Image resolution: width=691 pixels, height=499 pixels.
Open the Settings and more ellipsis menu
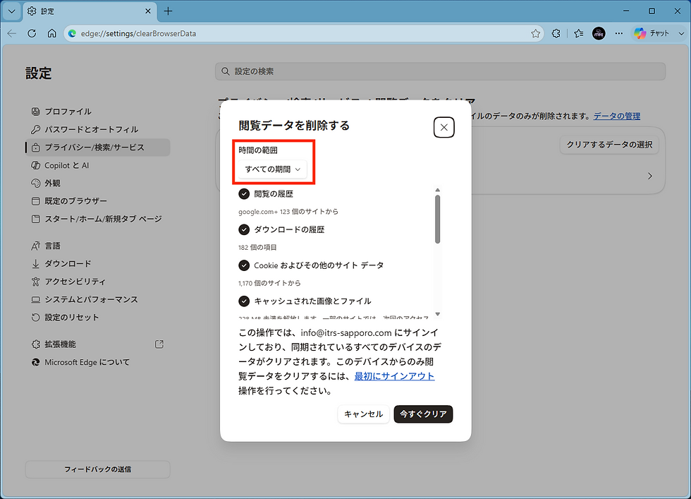tap(619, 34)
